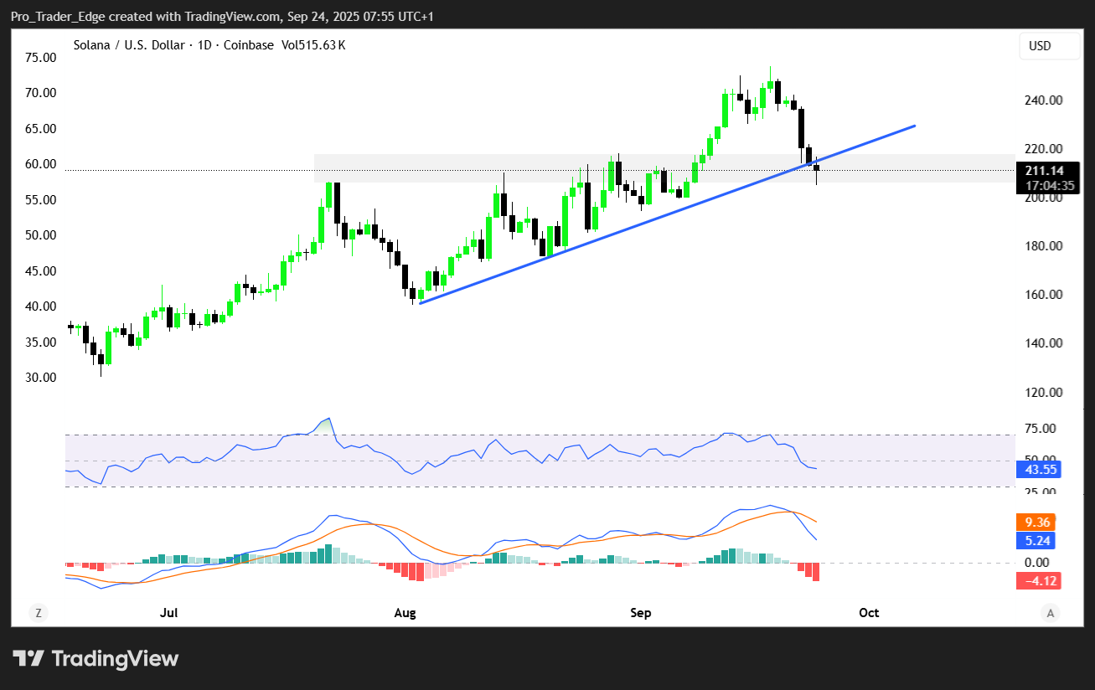Click the 180.00 price axis label
The image size is (1095, 690).
coord(1045,246)
